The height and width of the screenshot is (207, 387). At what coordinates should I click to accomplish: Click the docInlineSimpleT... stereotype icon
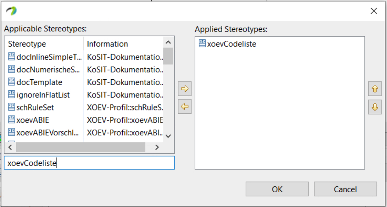coord(11,57)
